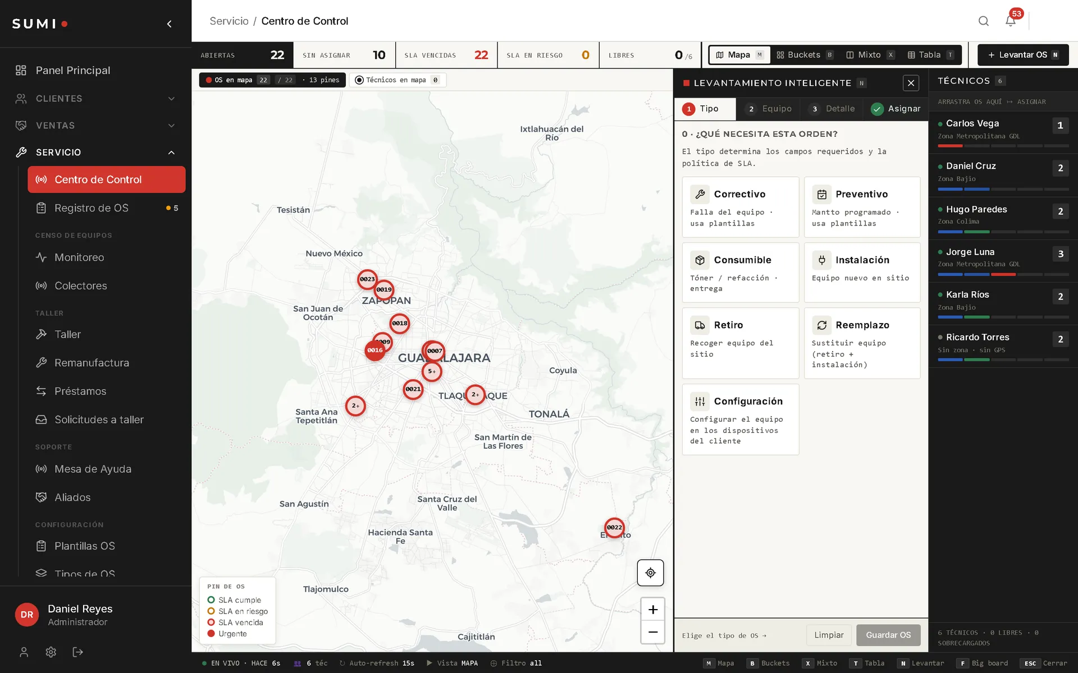The width and height of the screenshot is (1078, 673).
Task: Open Mesa de Ayuda
Action: click(106, 469)
